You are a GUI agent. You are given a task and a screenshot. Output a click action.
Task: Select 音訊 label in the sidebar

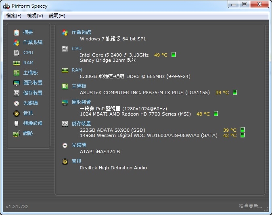click(28, 113)
